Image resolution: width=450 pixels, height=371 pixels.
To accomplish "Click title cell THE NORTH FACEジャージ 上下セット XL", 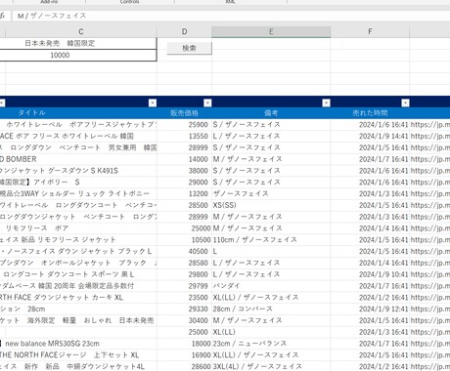I will click(78, 355).
